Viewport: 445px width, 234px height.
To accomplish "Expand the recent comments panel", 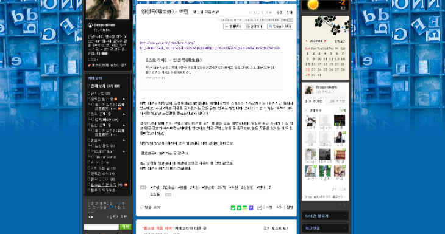I will (344, 228).
